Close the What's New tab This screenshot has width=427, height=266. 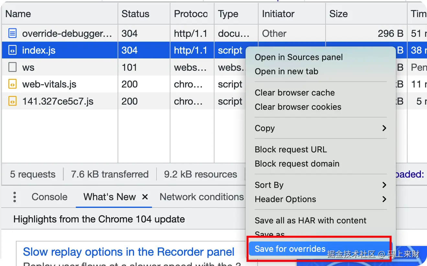[145, 197]
